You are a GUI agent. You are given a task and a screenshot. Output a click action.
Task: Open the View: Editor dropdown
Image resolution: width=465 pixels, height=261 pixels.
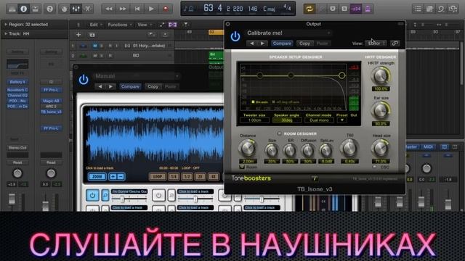pos(376,43)
